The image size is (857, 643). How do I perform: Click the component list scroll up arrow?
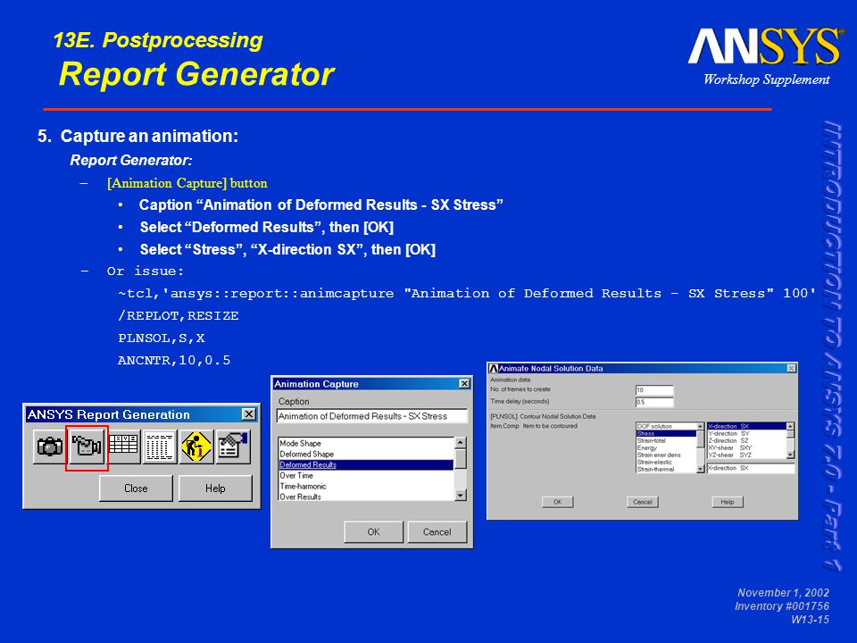(790, 426)
